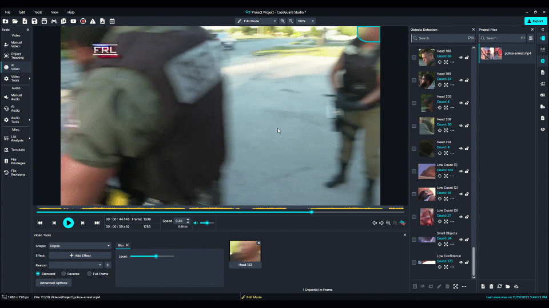The image size is (549, 308).
Task: Click the calendar icon in toolbar
Action: click(112, 21)
